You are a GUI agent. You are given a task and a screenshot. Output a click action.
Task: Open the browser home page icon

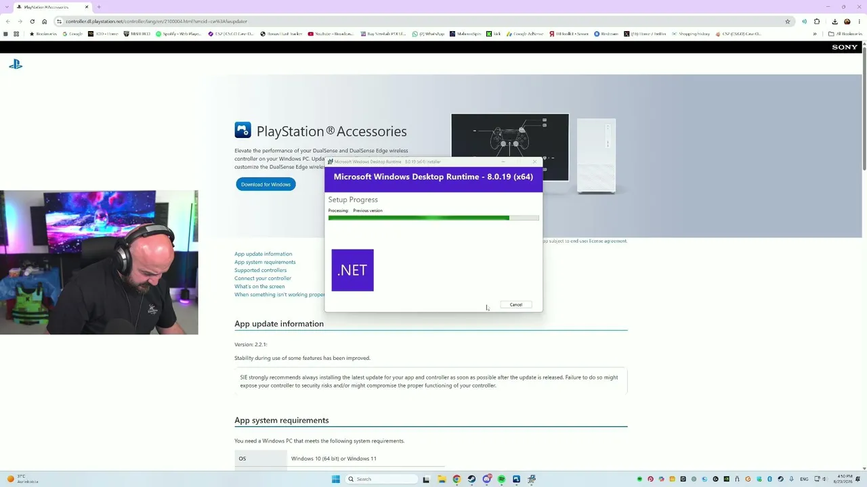coord(45,21)
